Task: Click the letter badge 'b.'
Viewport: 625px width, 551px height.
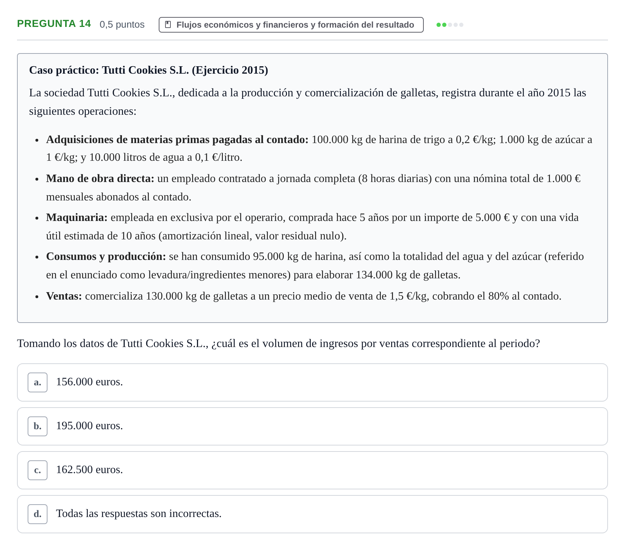Action: [38, 426]
